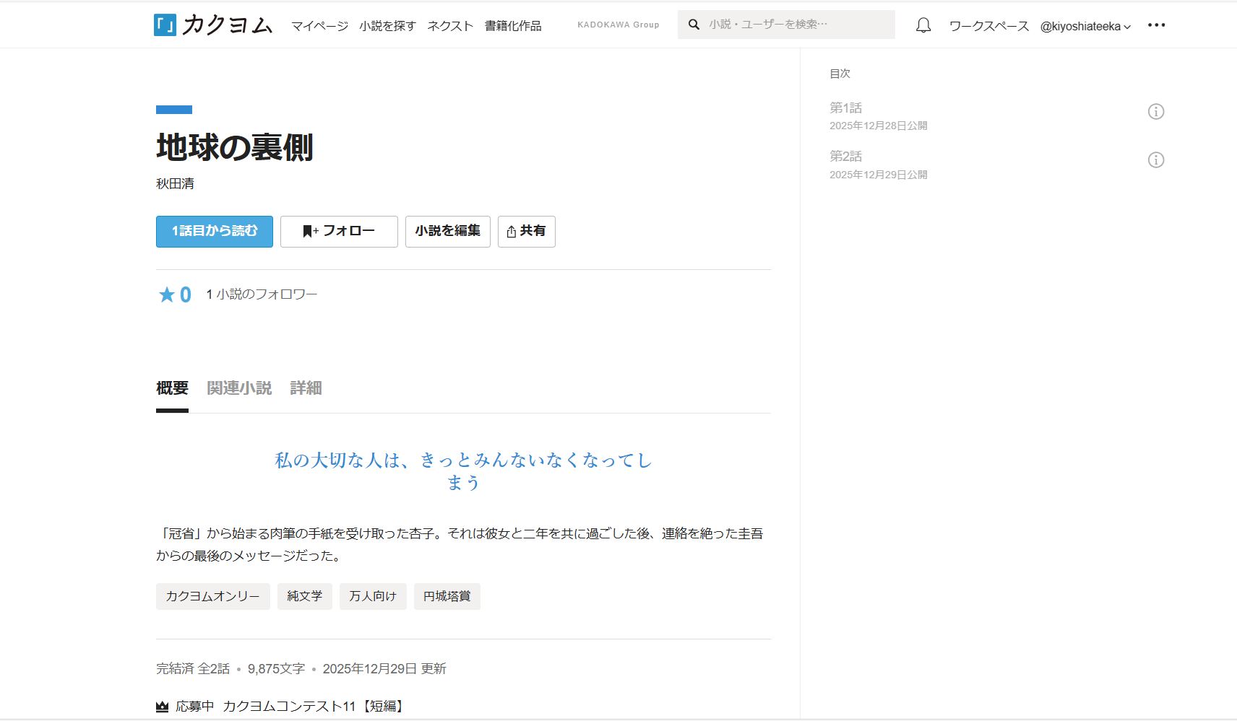Click the crown contest icon
1237x721 pixels.
(x=163, y=707)
